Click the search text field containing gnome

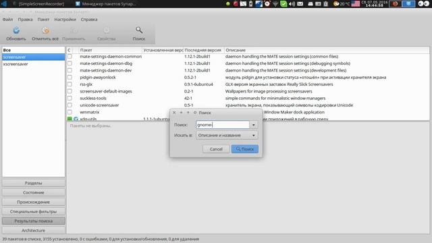(x=223, y=125)
